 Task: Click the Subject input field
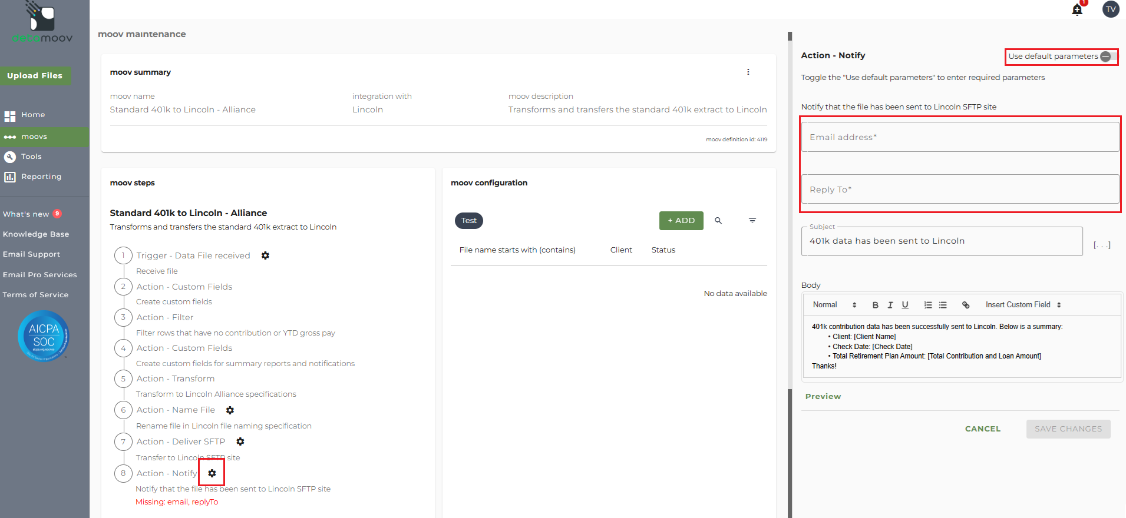[942, 241]
